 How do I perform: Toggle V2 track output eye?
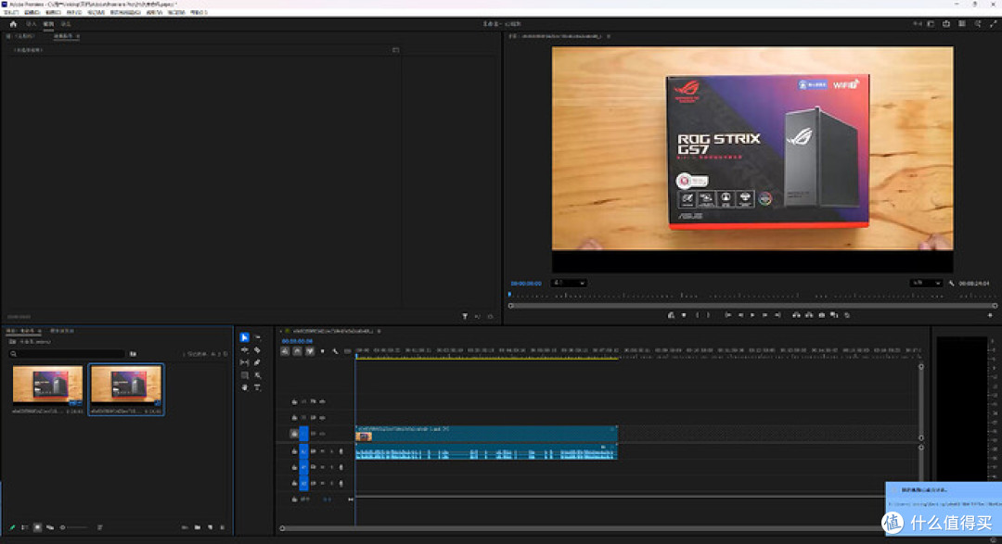[323, 418]
